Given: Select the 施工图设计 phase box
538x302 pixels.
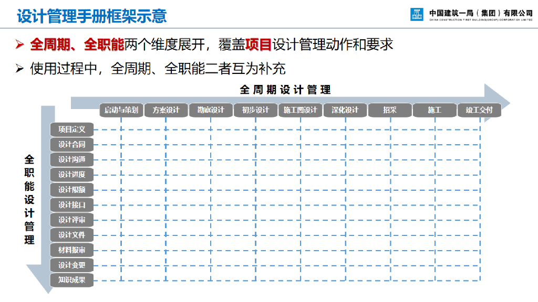Looking at the screenshot, I should pyautogui.click(x=300, y=110).
